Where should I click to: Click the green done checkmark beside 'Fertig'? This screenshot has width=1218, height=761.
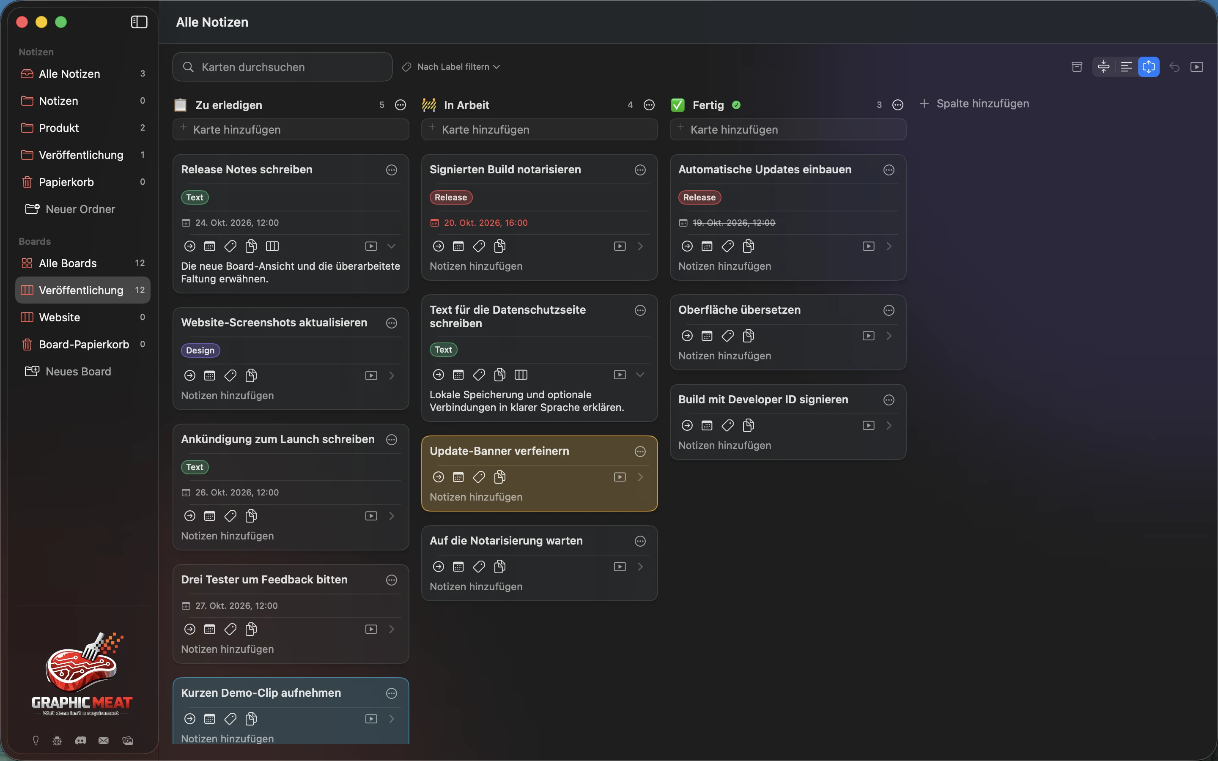pos(736,105)
